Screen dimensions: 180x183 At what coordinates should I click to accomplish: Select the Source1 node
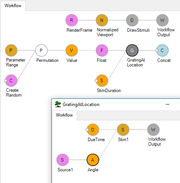click(x=62, y=160)
